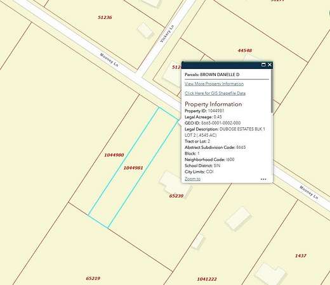This screenshot has width=330, height=285.
Task: Select parcel 1044980 on the map
Action: 114,155
